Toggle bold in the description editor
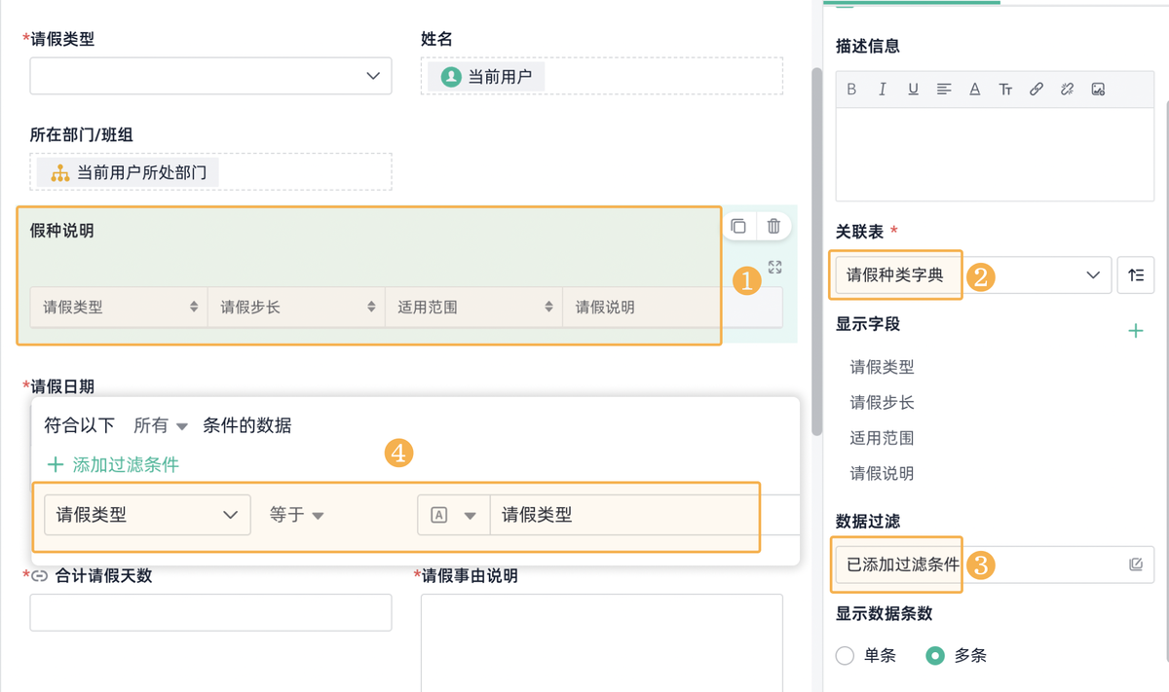 (x=851, y=90)
